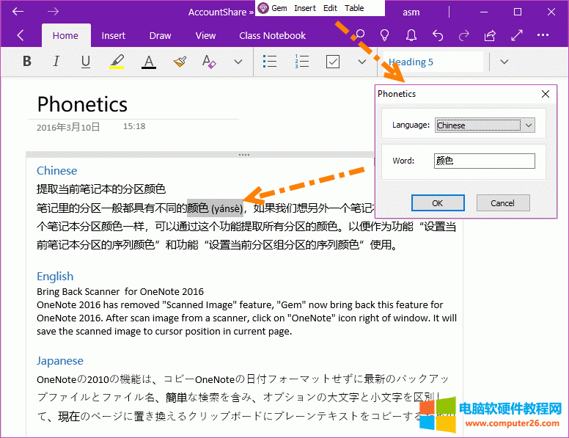Clear formatting with the eraser icon
This screenshot has width=569, height=438.
pyautogui.click(x=209, y=62)
